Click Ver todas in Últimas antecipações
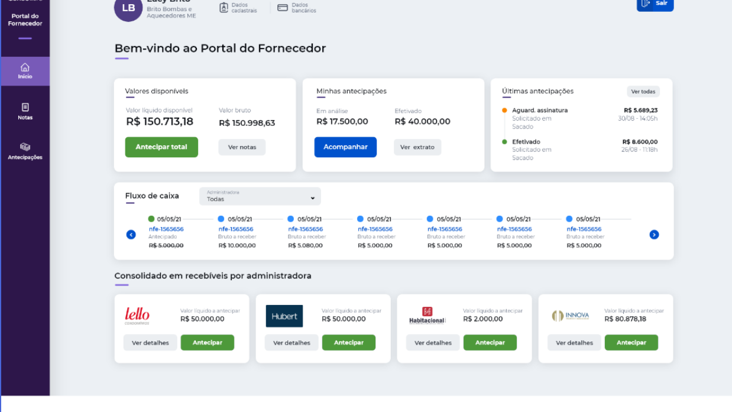 click(x=643, y=92)
